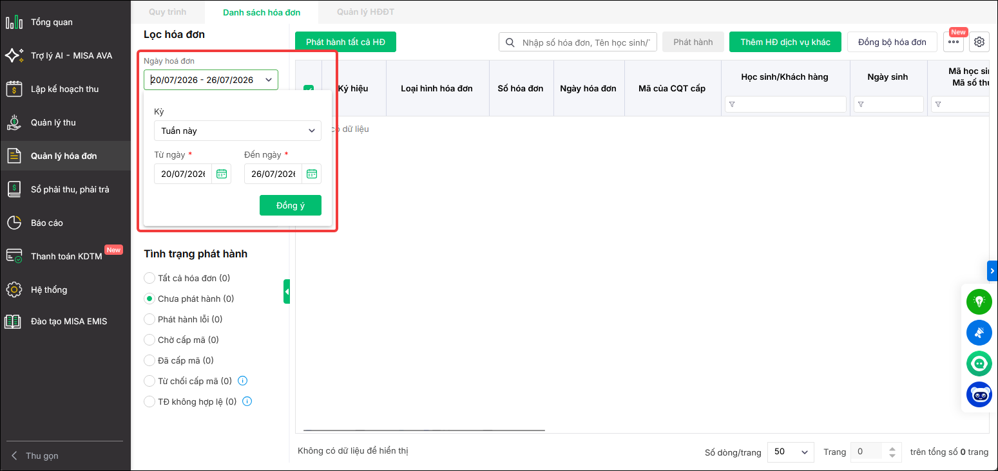Open the green chat support floating icon
998x471 pixels.
pyautogui.click(x=979, y=364)
